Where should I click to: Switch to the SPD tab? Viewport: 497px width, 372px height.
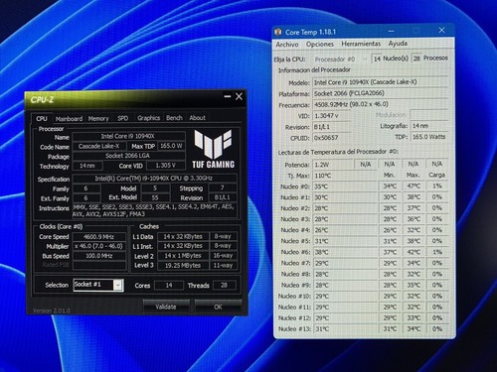pyautogui.click(x=123, y=118)
